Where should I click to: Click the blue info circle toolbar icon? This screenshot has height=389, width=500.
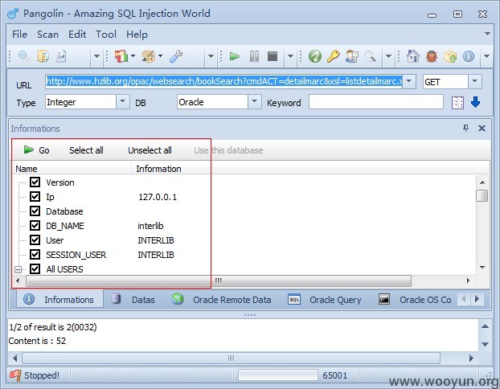pos(469,56)
